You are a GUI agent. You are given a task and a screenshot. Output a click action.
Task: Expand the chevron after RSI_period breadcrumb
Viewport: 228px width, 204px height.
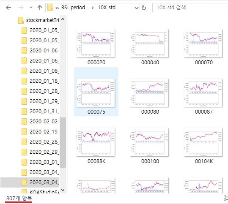[x=93, y=8]
